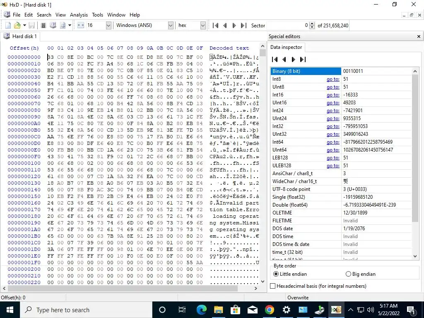Click the volume icon in system tray
424x318 pixels.
(371, 310)
